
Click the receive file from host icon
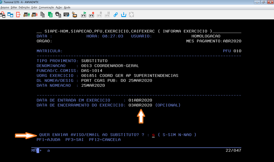34,14
